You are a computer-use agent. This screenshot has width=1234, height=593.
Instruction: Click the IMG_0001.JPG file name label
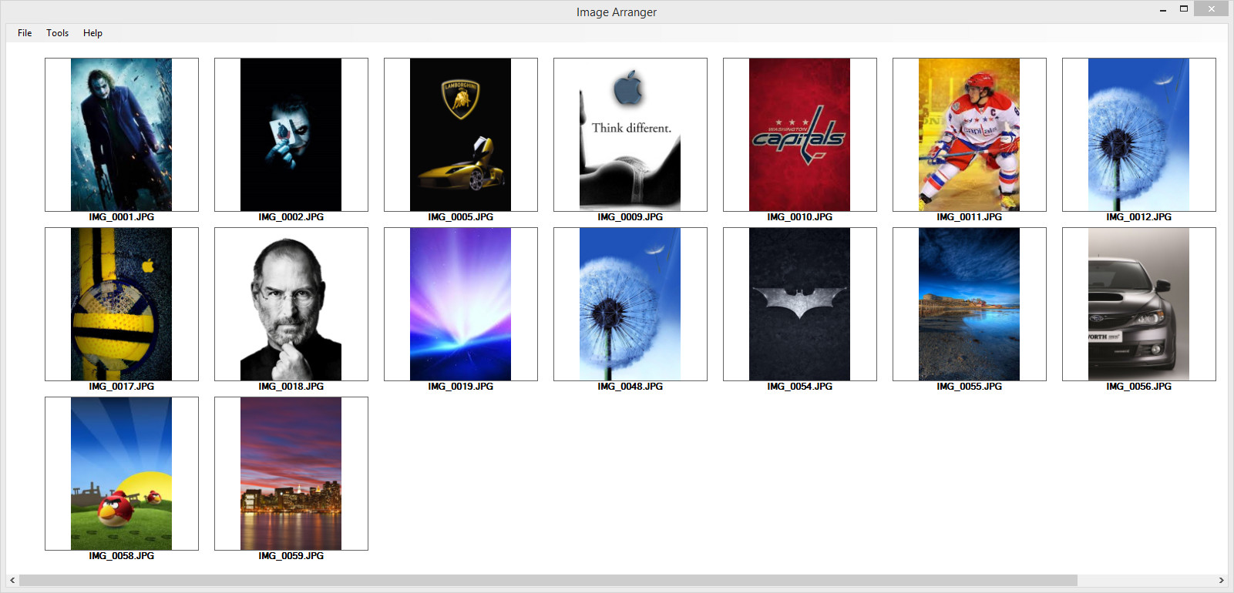122,217
